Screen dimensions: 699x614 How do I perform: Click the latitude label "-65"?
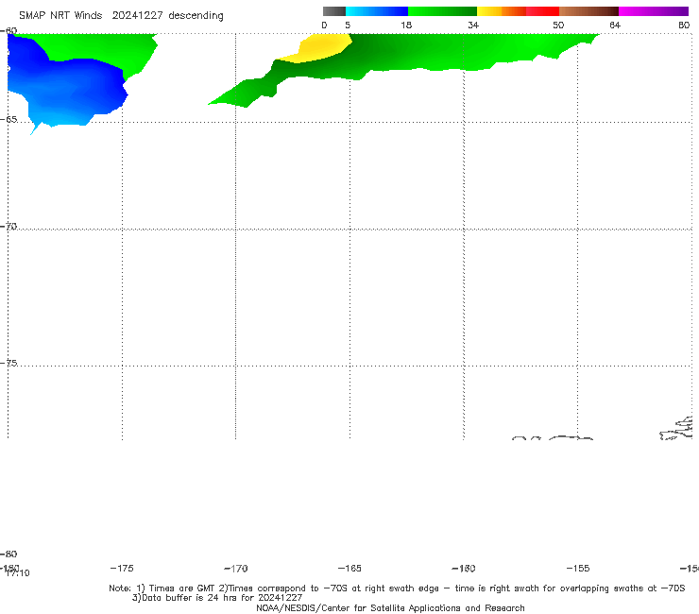pyautogui.click(x=9, y=120)
